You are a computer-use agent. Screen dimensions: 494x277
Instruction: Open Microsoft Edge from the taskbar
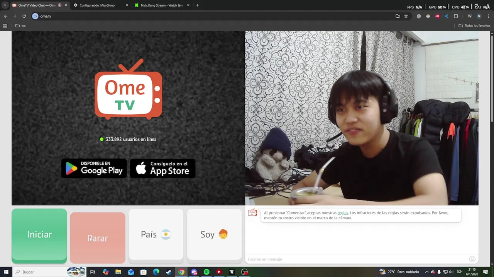(x=156, y=272)
